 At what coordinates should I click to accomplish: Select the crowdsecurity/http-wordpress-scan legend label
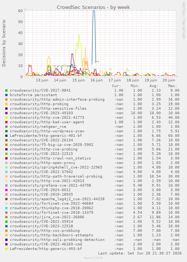pyautogui.click(x=47, y=131)
